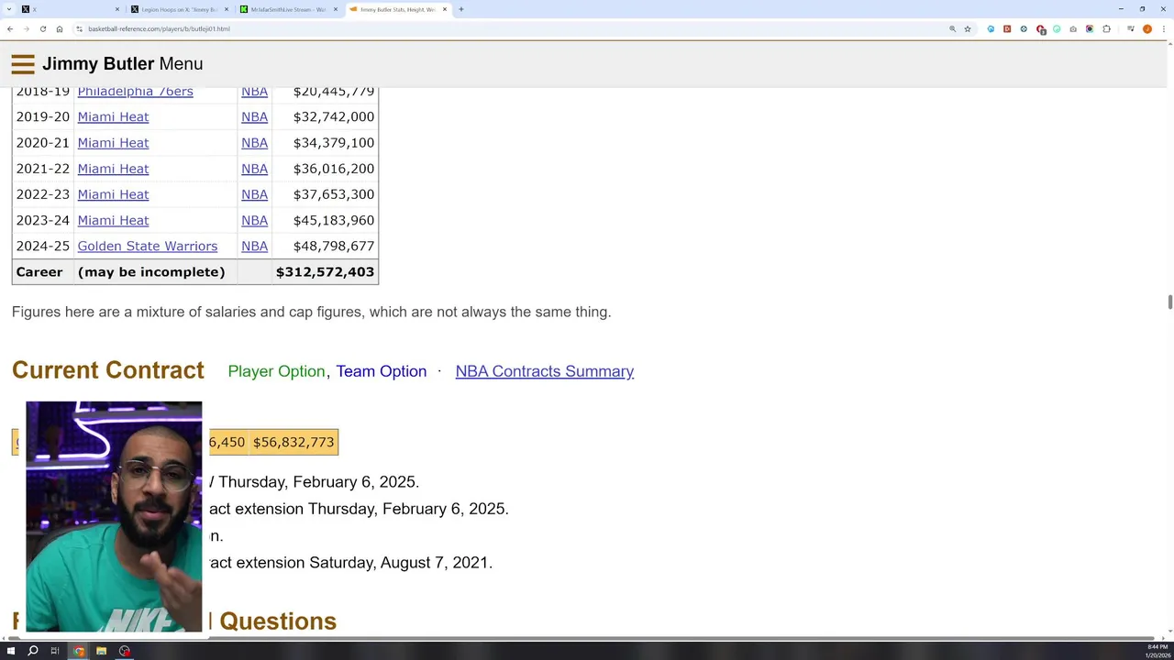1174x660 pixels.
Task: Open the Miami Heat link for 2019-20
Action: (x=113, y=117)
